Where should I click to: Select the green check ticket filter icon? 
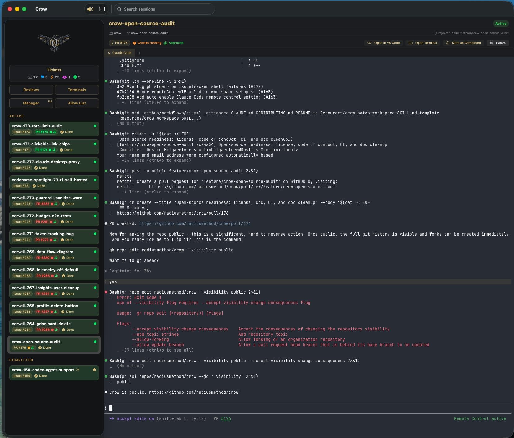tap(75, 77)
